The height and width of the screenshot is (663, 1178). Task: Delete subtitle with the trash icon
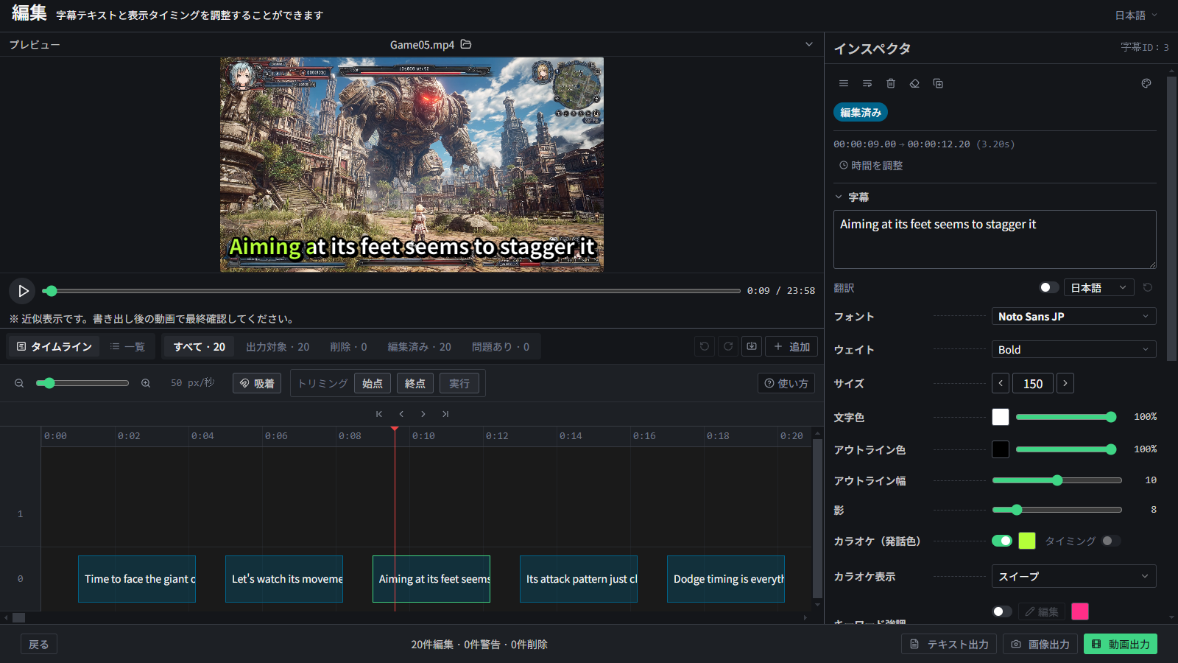point(891,83)
